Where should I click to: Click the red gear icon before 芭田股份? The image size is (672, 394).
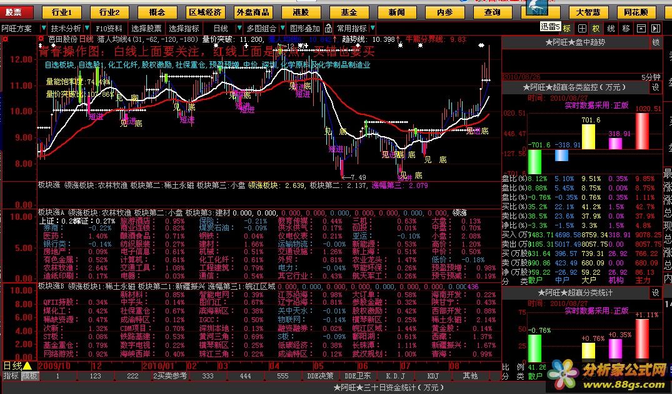pyautogui.click(x=41, y=39)
